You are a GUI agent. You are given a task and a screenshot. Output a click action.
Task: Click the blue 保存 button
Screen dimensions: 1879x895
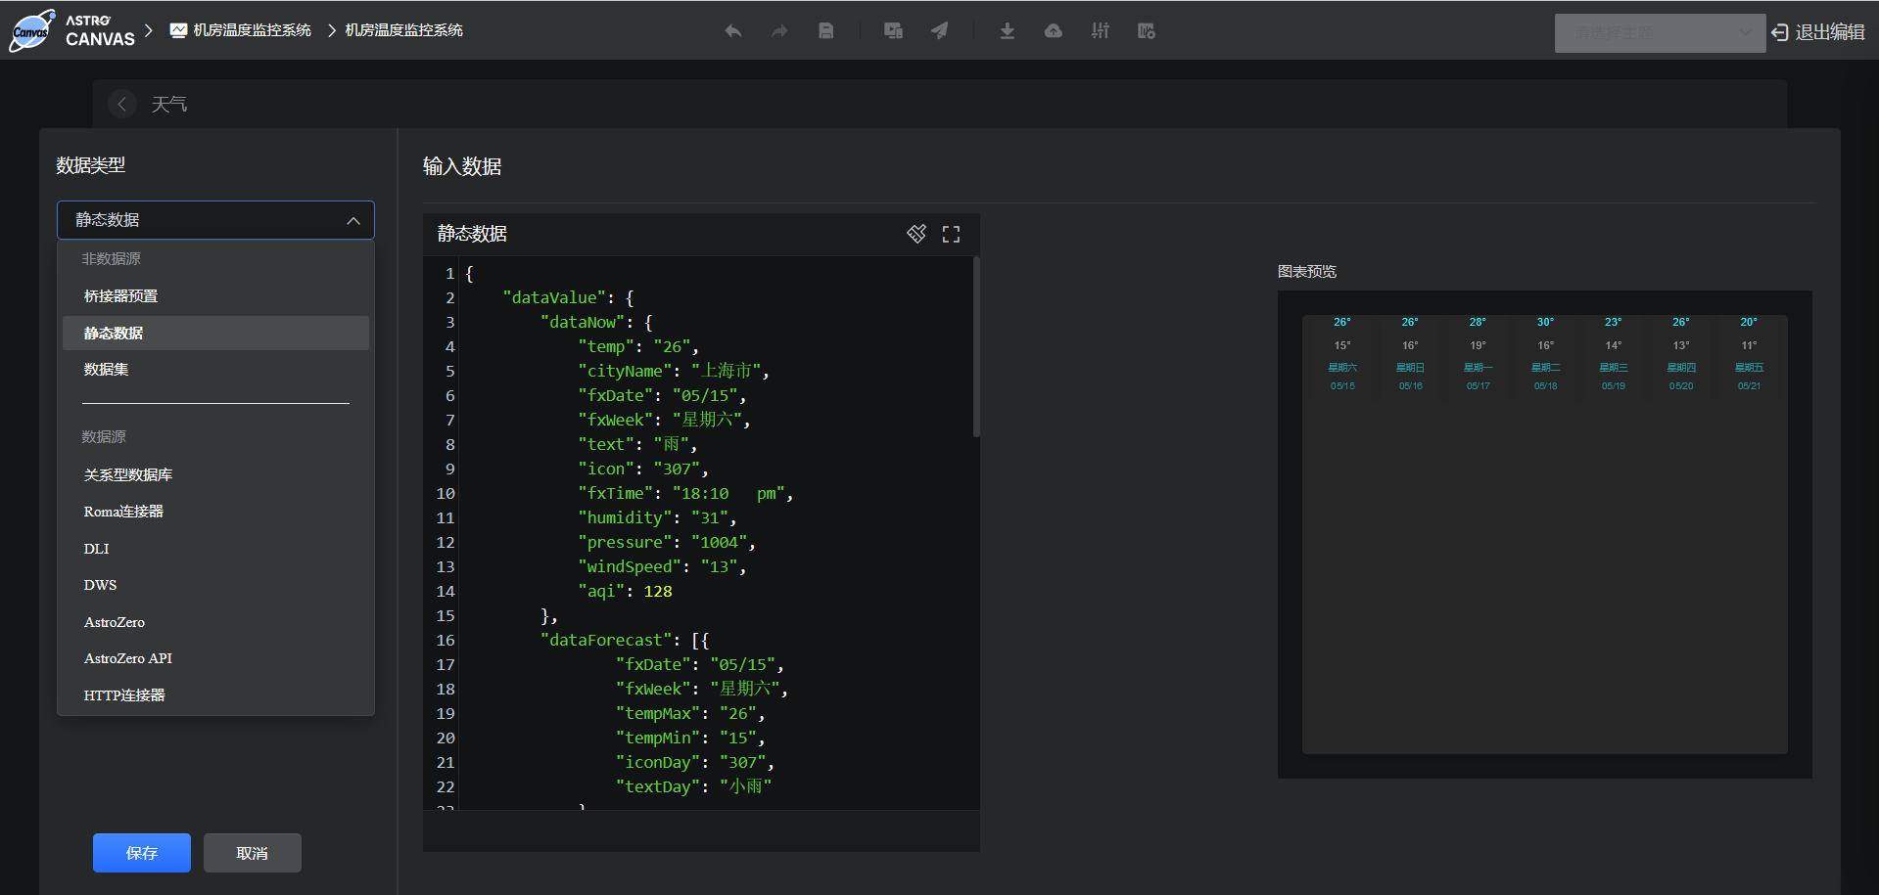[x=142, y=853]
